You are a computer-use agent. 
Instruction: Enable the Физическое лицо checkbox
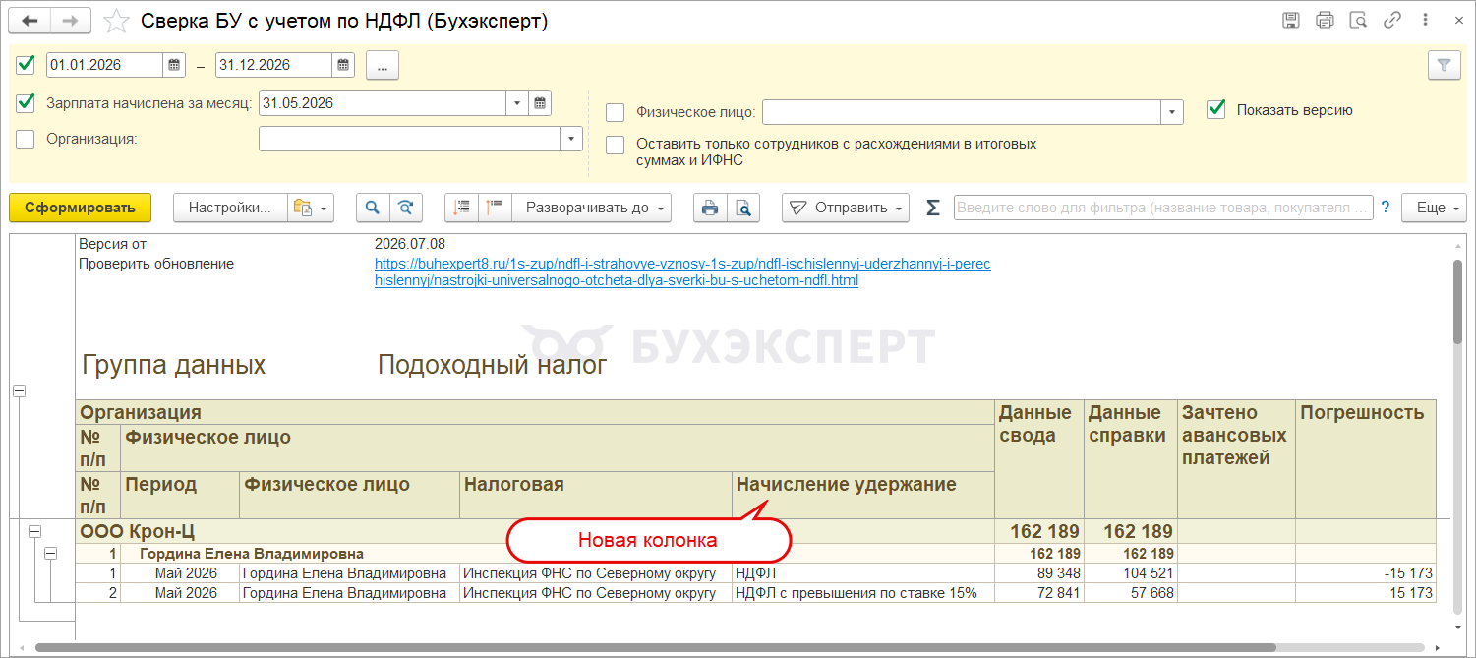616,111
